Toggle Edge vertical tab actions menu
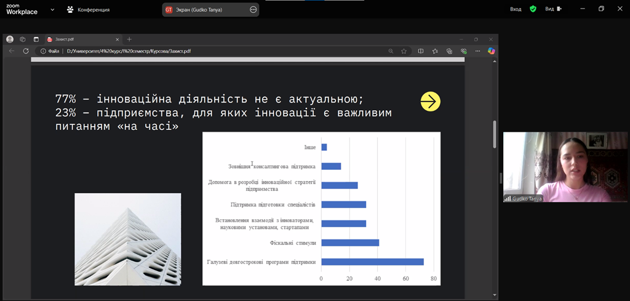The image size is (630, 301). (x=36, y=39)
